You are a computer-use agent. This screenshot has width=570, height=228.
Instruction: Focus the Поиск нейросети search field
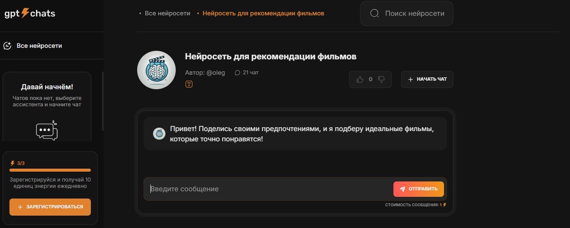click(406, 13)
